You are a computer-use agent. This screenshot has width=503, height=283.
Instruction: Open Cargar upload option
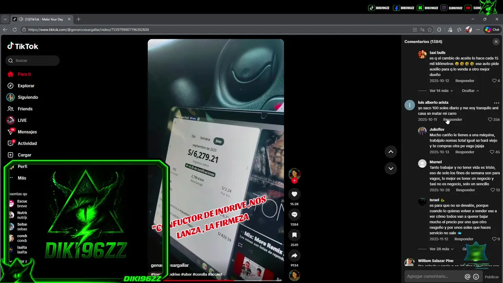point(19,155)
